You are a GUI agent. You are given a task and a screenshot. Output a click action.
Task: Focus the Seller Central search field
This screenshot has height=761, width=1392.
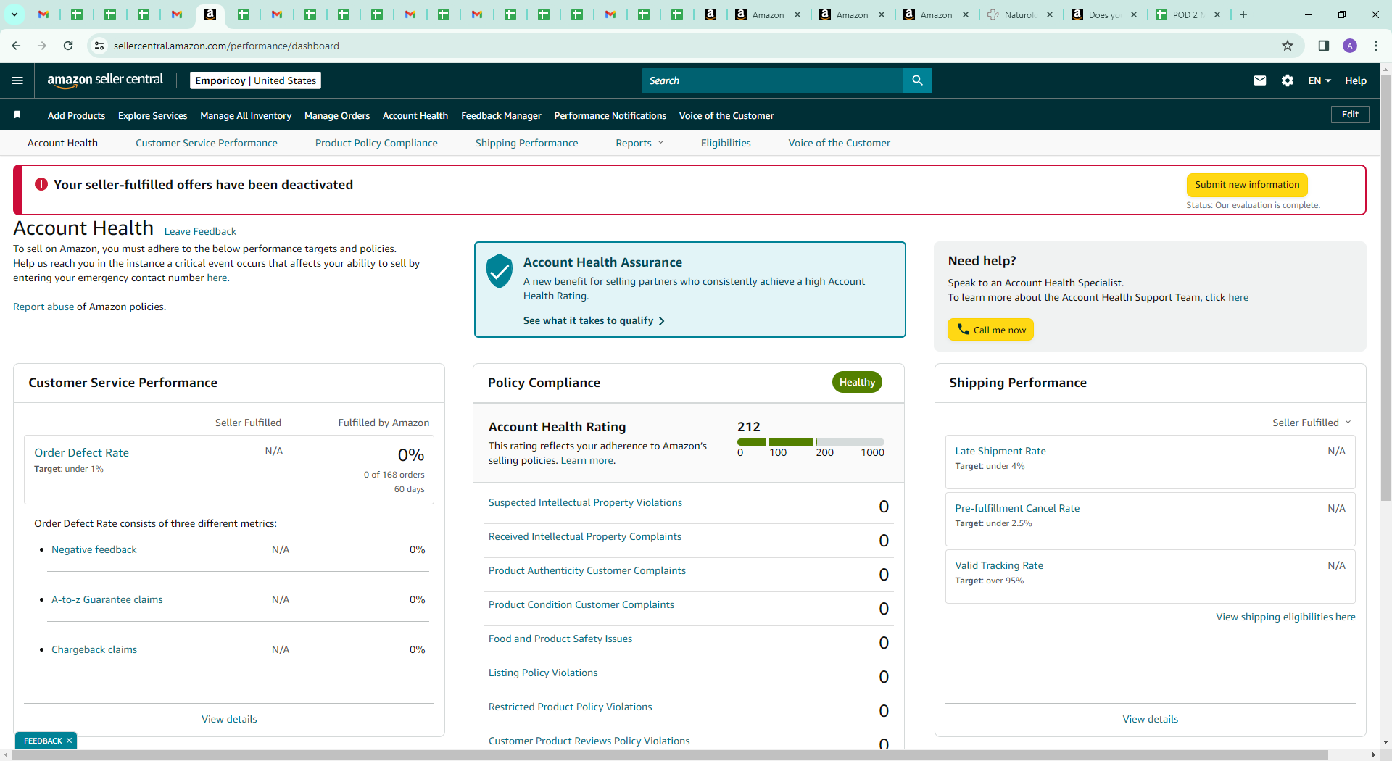pyautogui.click(x=773, y=80)
